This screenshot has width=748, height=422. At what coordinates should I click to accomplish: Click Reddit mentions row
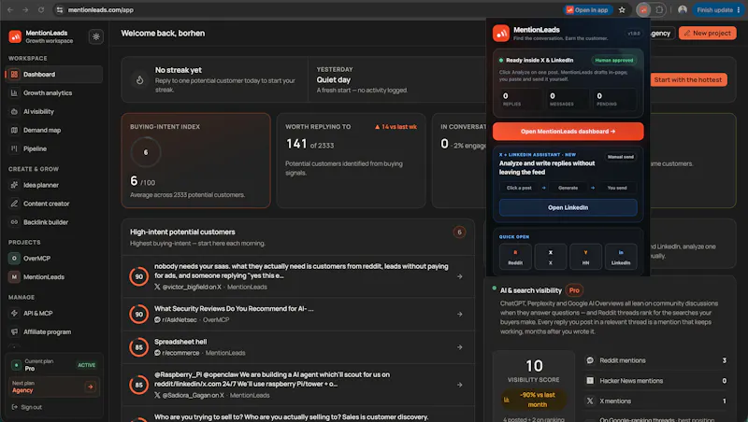656,360
